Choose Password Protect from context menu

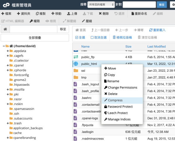point(122,106)
